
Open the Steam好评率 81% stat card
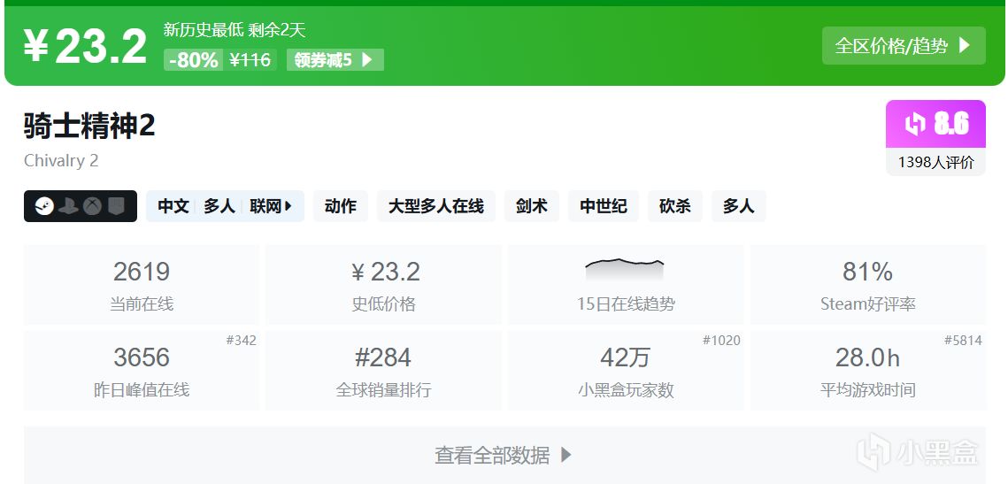[868, 285]
